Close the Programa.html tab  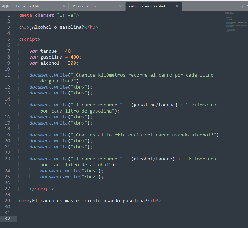click(x=120, y=6)
